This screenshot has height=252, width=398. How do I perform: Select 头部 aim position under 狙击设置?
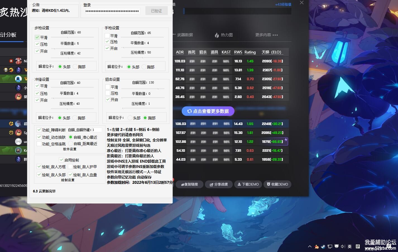(130, 118)
